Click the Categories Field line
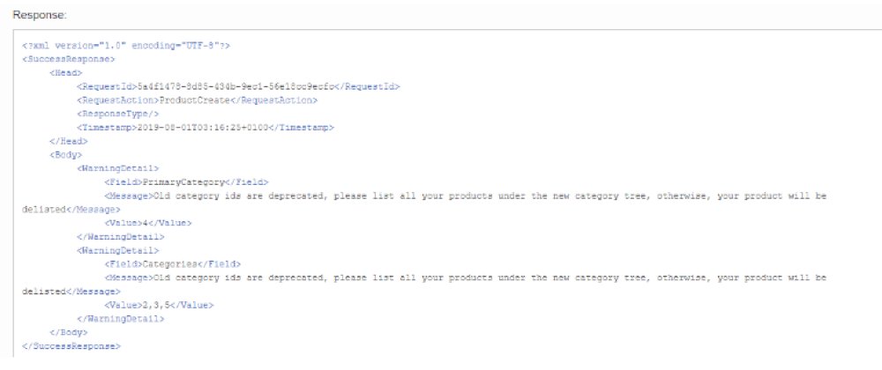The height and width of the screenshot is (370, 882). [173, 264]
